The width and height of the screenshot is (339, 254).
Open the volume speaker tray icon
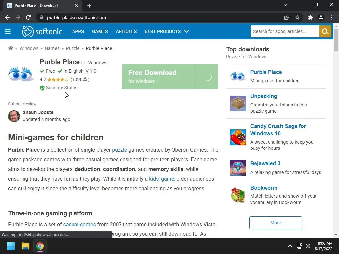tap(307, 246)
